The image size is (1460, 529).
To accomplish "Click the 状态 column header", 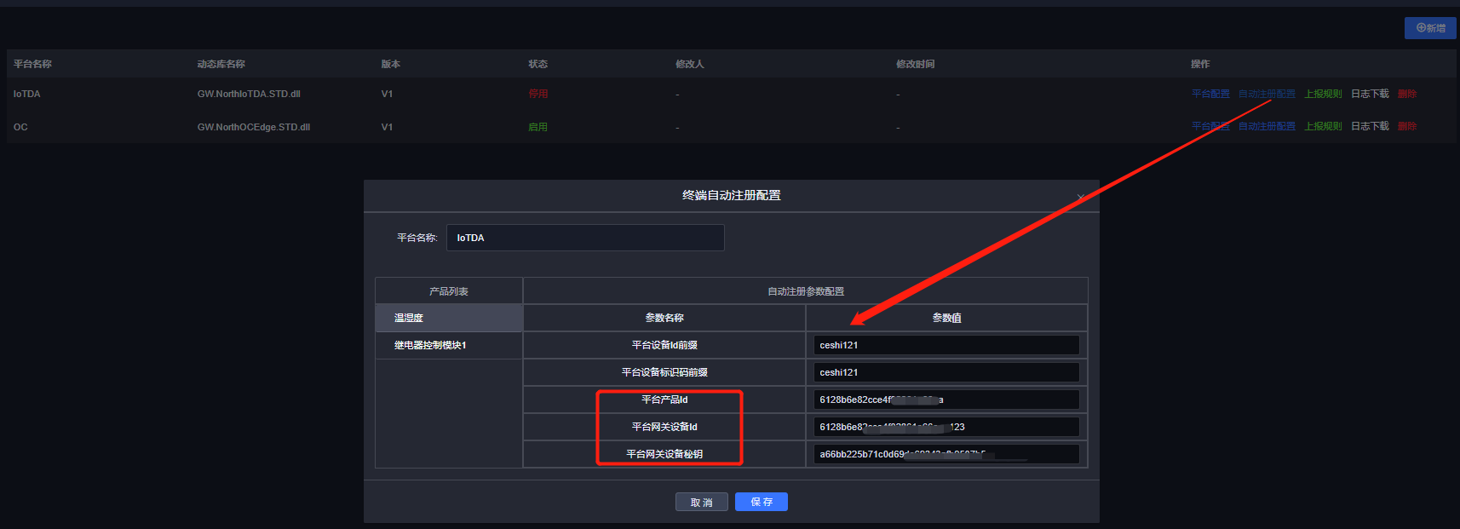I will tap(537, 64).
